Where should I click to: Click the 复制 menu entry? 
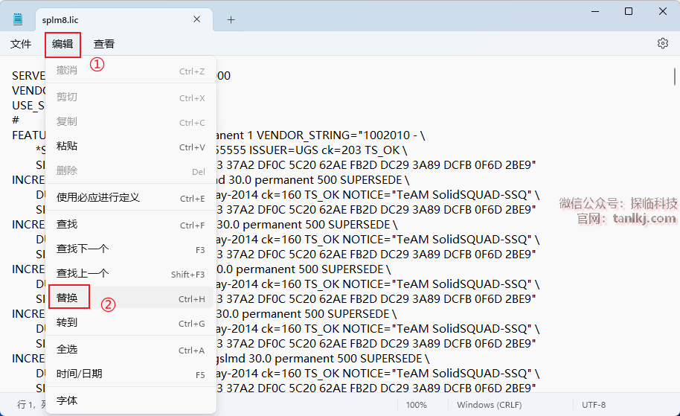point(130,122)
